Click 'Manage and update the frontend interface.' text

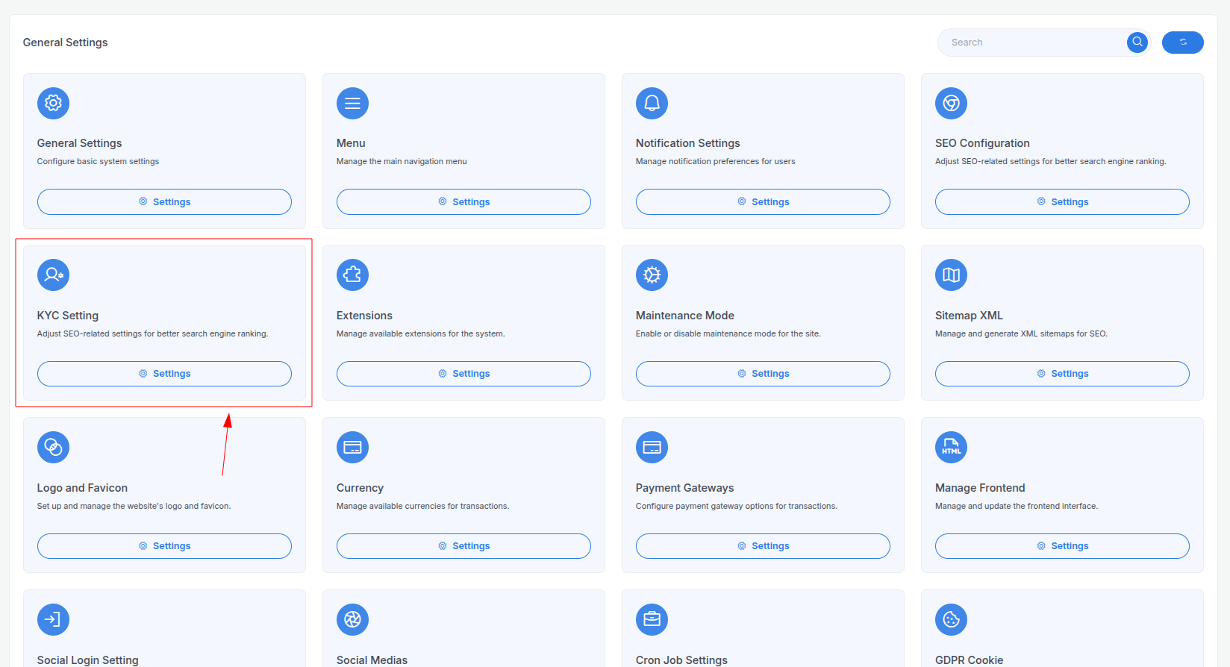pos(1017,506)
